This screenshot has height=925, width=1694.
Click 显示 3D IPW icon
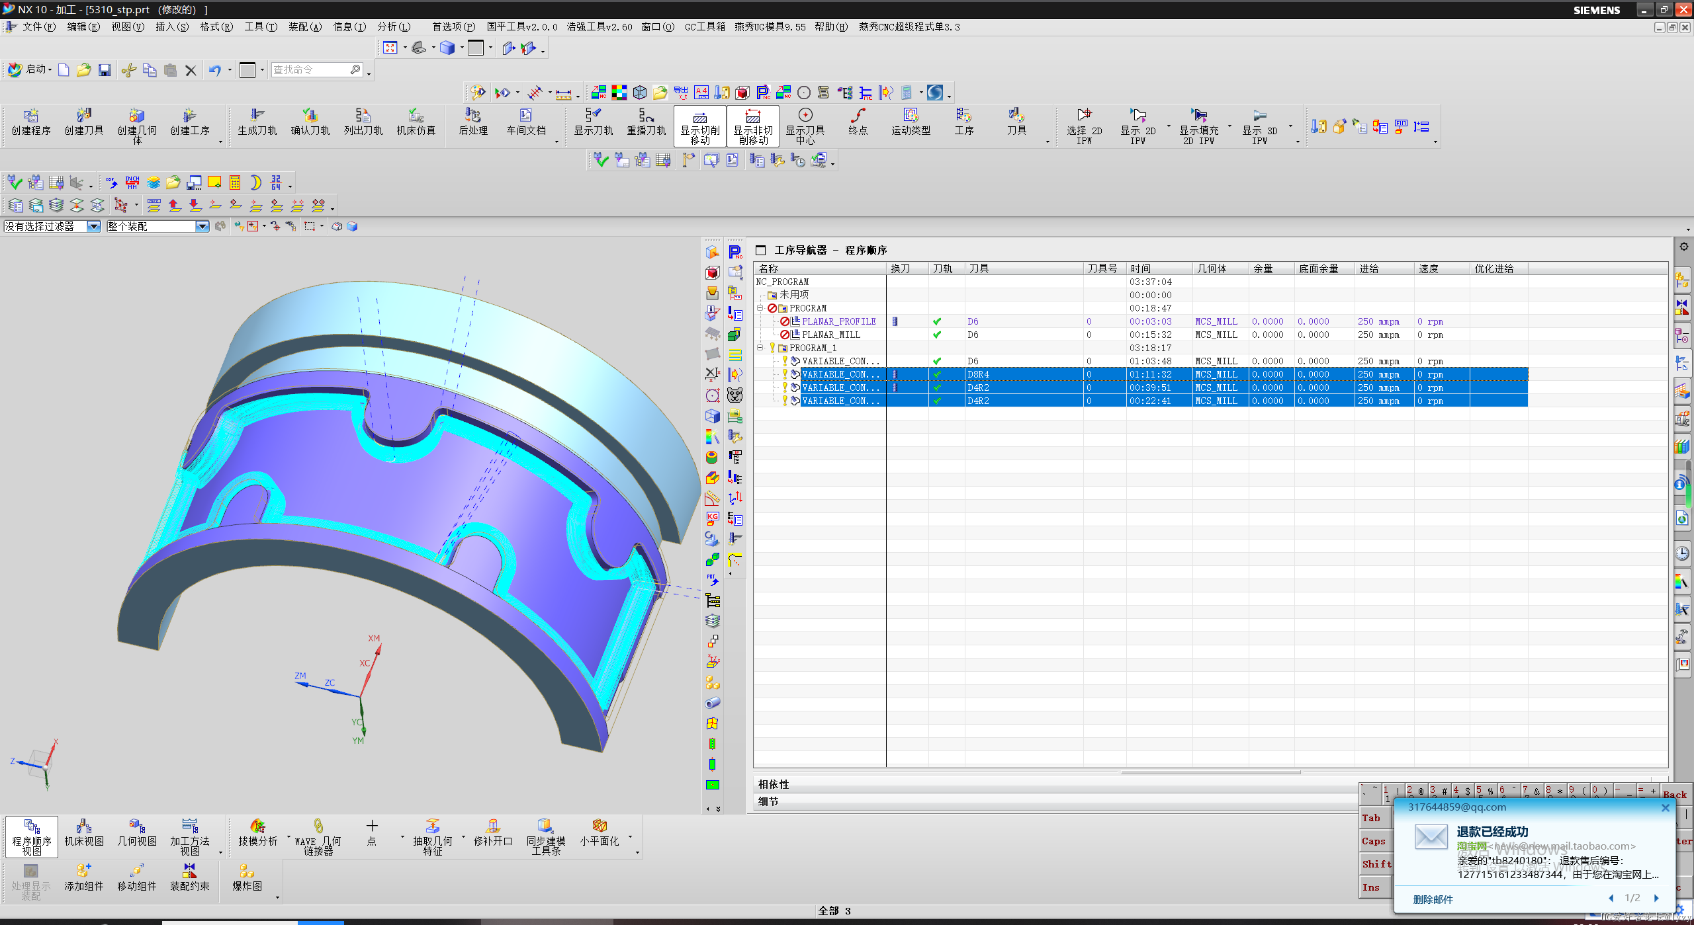pyautogui.click(x=1260, y=126)
